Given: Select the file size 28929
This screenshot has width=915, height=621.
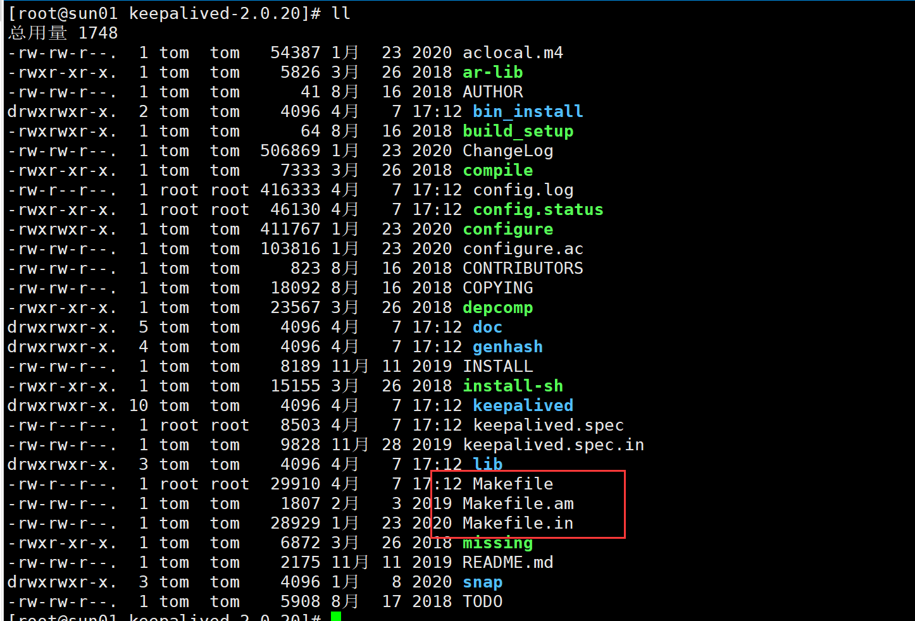Looking at the screenshot, I should 296,523.
